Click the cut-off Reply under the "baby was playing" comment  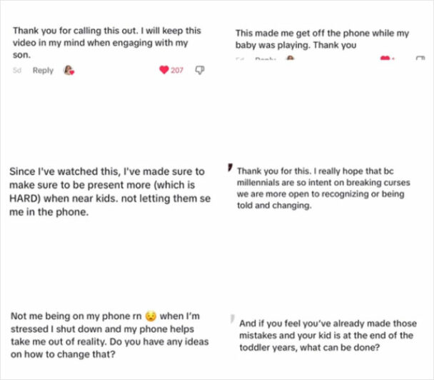266,59
